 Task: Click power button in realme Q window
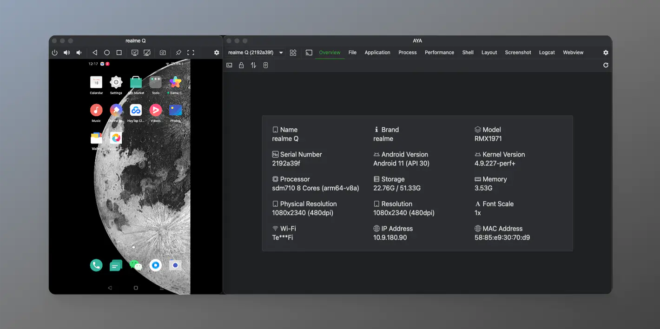pos(54,53)
